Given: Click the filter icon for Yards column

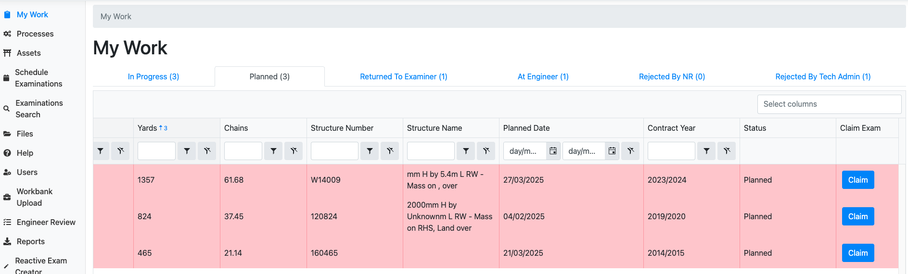Looking at the screenshot, I should [187, 151].
